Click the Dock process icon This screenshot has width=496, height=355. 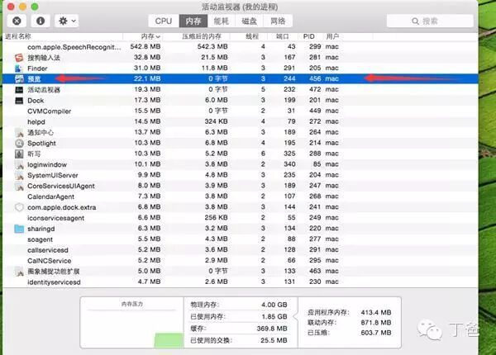19,101
